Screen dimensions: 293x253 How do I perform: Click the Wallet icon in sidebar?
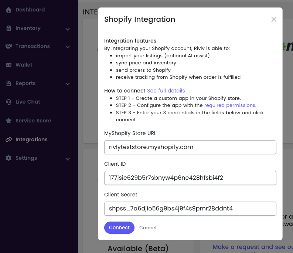pos(8,65)
